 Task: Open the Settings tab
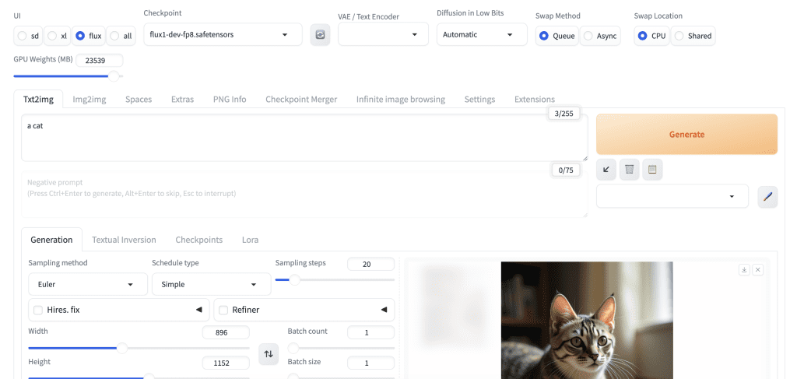[479, 99]
